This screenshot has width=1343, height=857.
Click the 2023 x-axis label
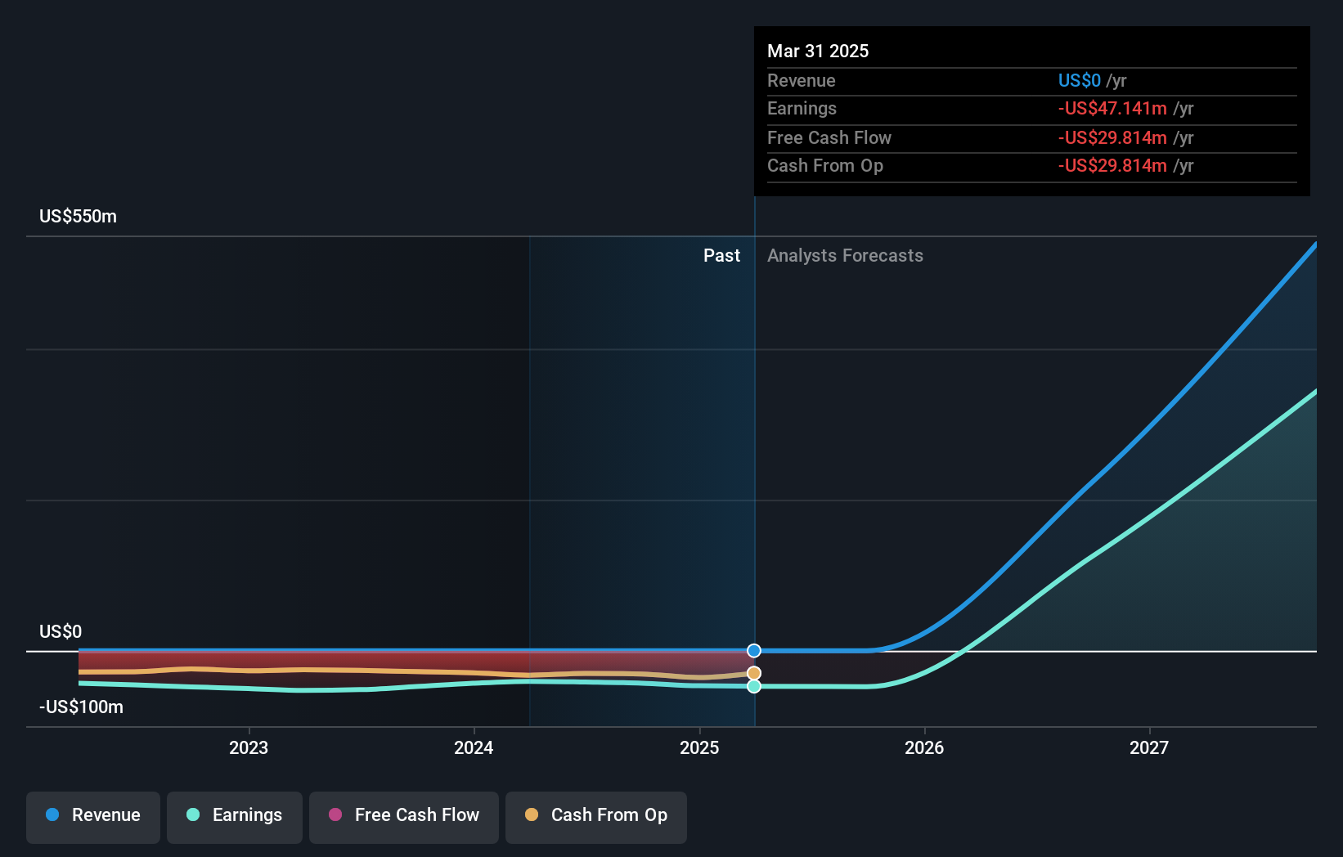point(249,747)
